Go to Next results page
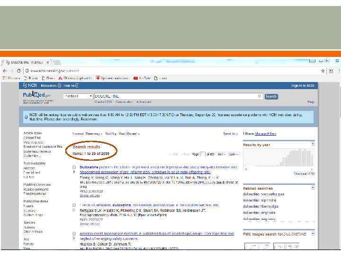The image size is (341, 256). pos(221,154)
